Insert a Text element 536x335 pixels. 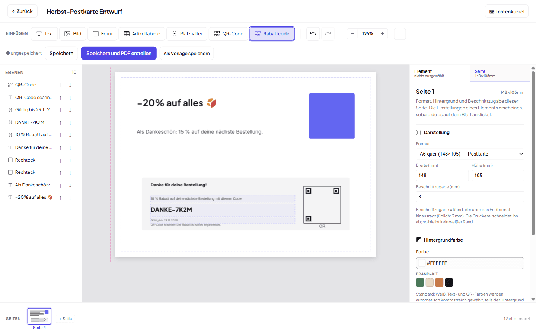tap(44, 34)
